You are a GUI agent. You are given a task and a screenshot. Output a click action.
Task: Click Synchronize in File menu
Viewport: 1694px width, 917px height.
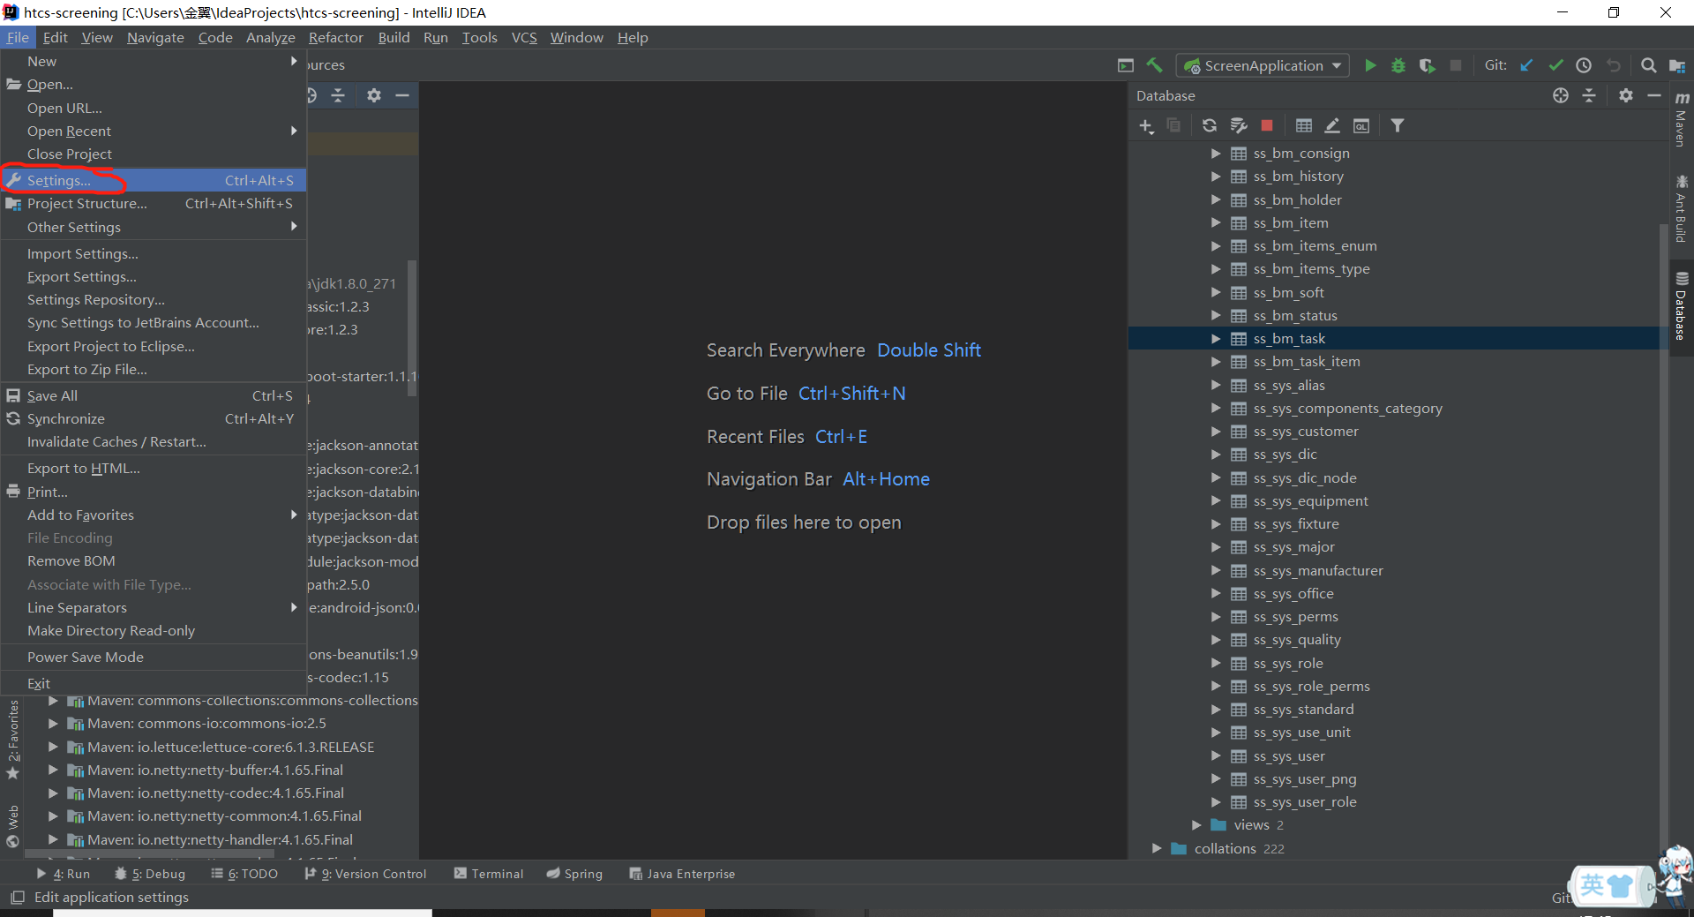coord(154,419)
